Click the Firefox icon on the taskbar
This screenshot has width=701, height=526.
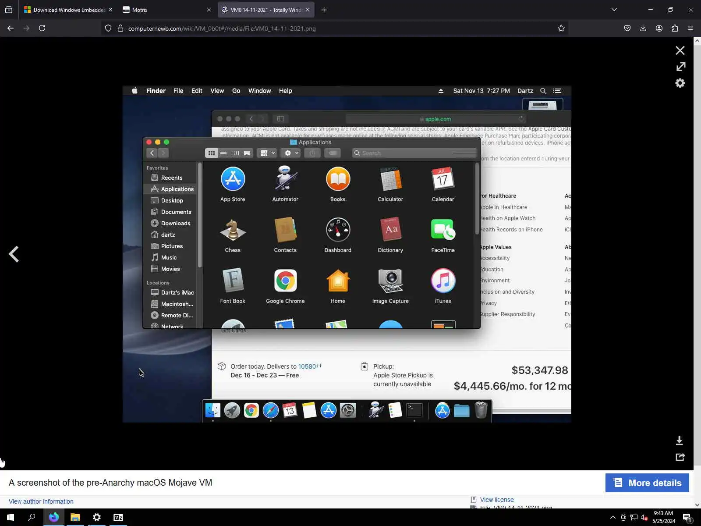tap(54, 517)
